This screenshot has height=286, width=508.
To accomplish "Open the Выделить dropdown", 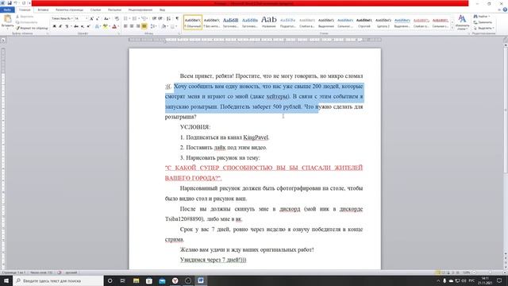I will [x=483, y=29].
